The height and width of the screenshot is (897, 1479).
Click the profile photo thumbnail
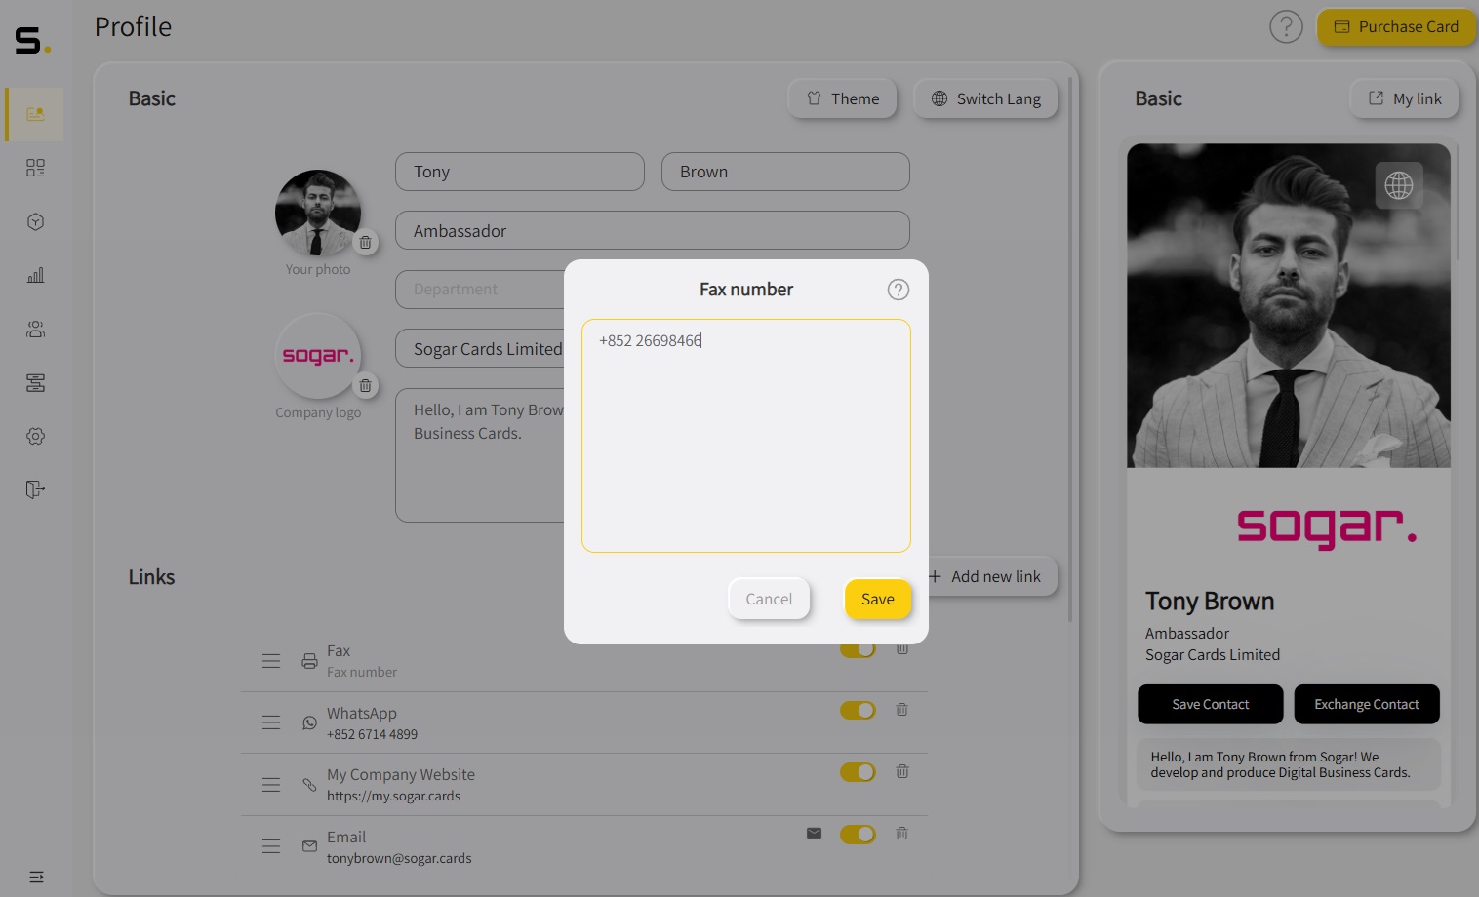point(318,213)
